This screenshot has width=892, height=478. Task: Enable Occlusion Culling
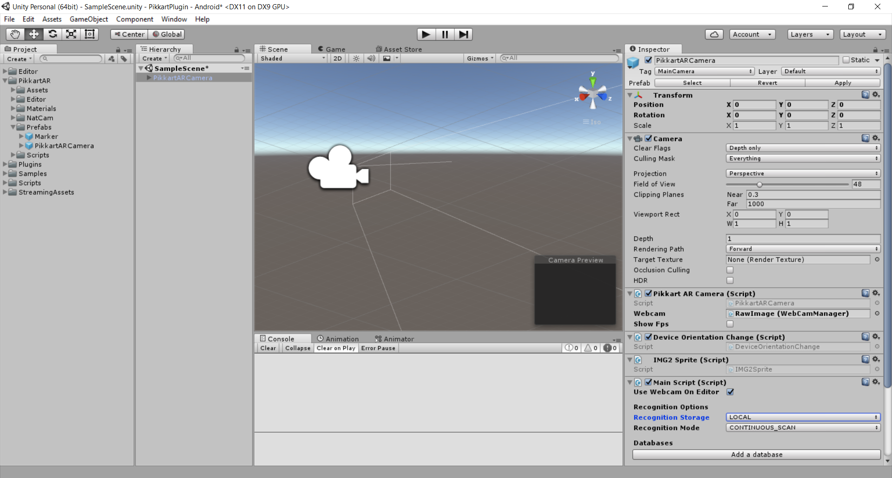click(730, 270)
